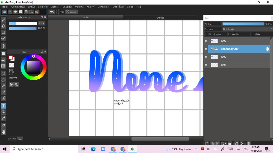The width and height of the screenshot is (273, 153).
Task: Expand the add layer dropdown arrow
Action: tap(226, 144)
